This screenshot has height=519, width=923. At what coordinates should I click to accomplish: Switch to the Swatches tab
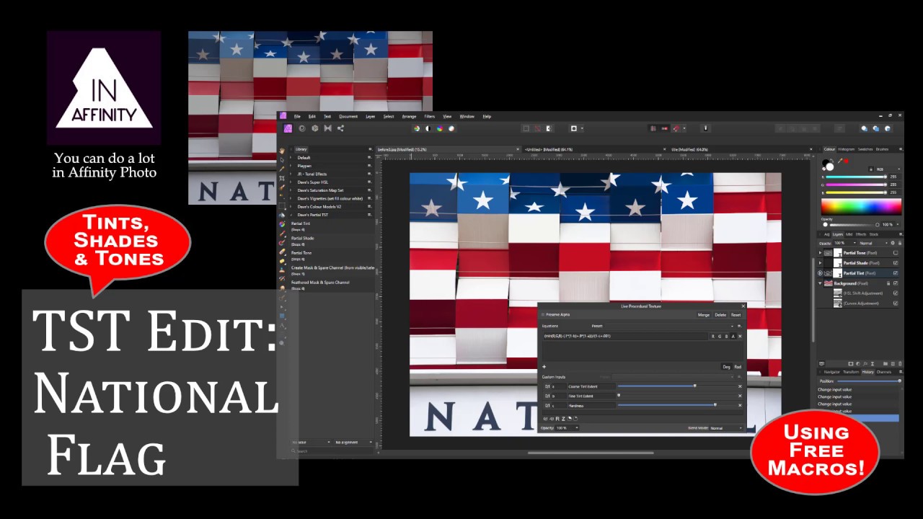[865, 149]
